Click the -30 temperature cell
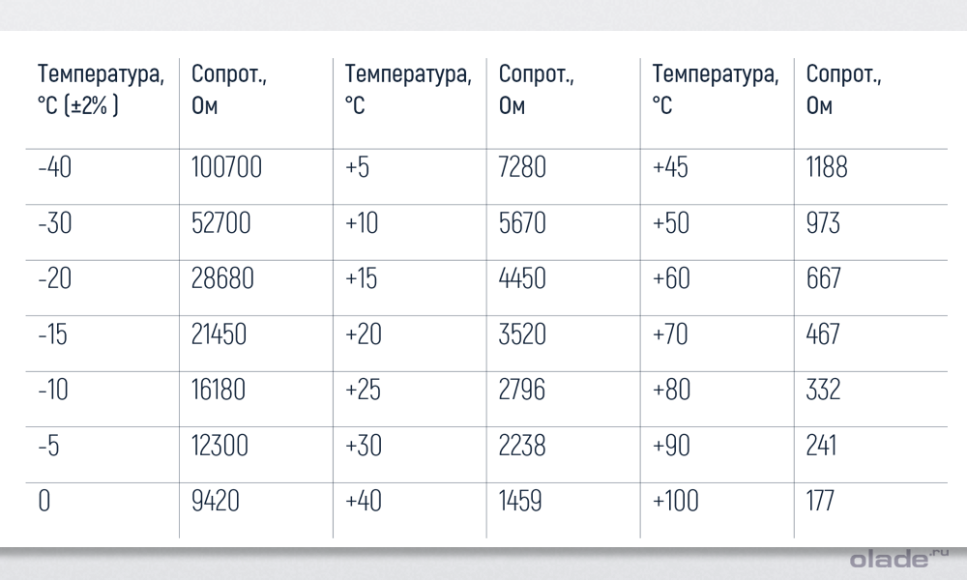 click(x=56, y=223)
